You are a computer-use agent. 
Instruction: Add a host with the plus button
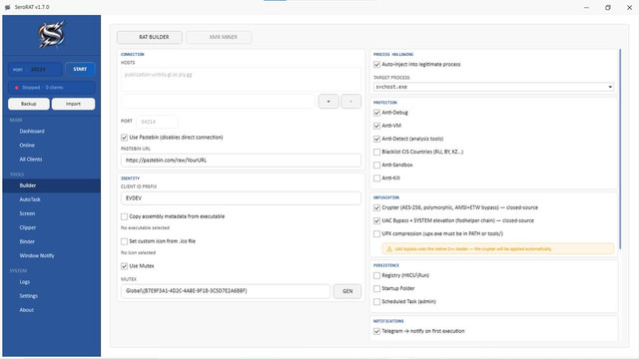click(328, 102)
